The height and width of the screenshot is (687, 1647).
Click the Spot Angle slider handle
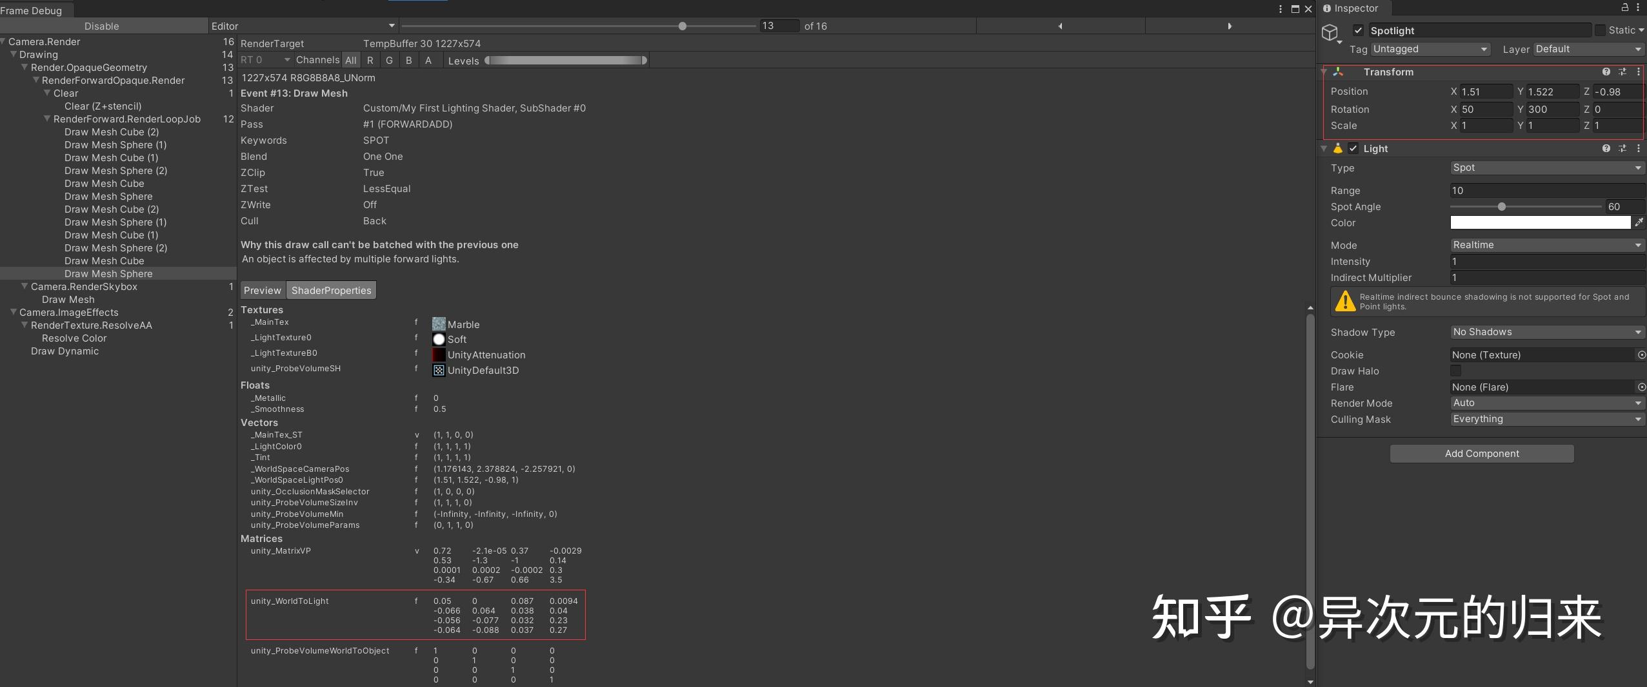coord(1502,206)
